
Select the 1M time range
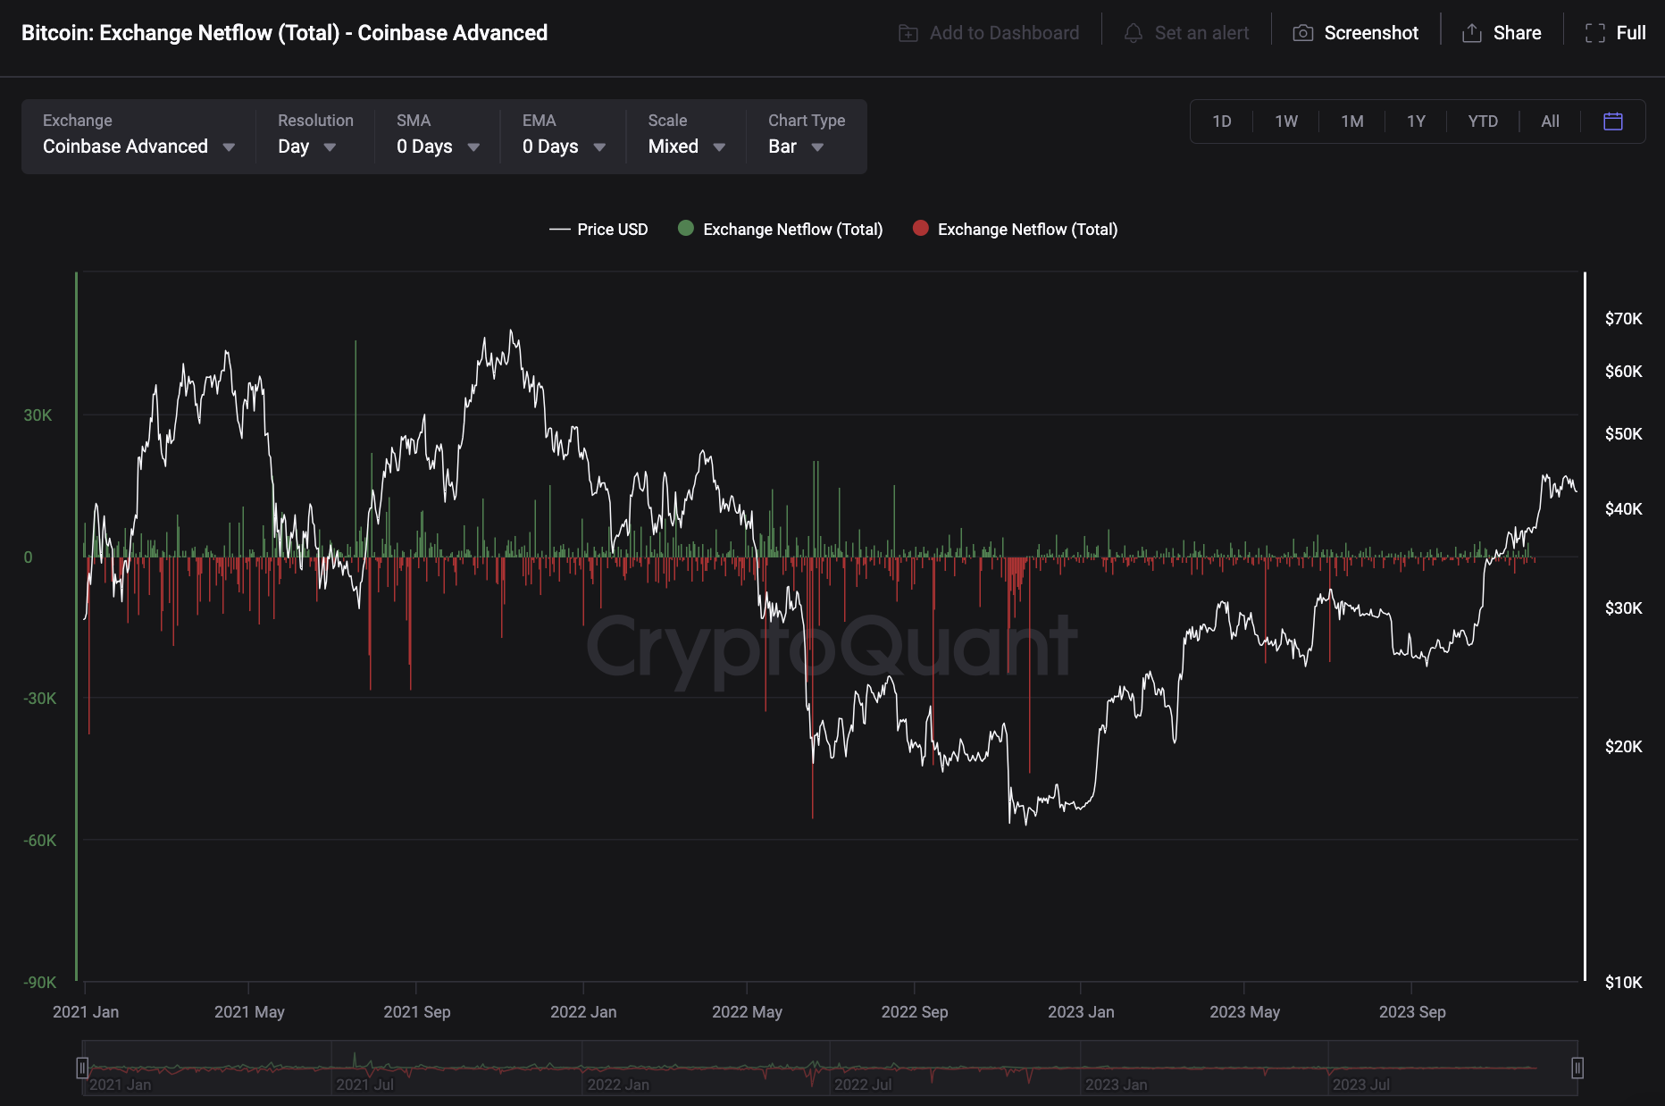(1352, 121)
